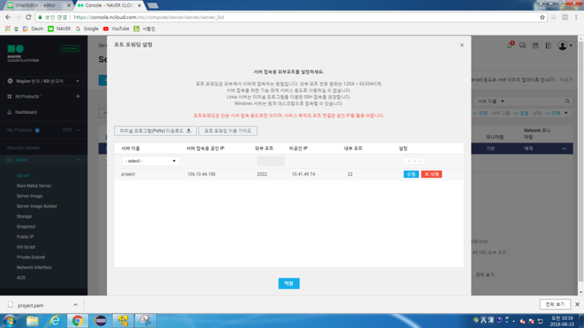Switch to SmartEditor browser tab
584x328 pixels.
coord(36,5)
